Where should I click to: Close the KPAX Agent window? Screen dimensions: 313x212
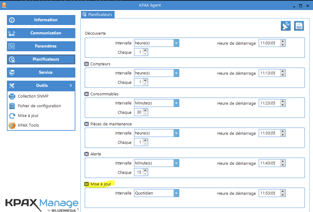(x=308, y=6)
